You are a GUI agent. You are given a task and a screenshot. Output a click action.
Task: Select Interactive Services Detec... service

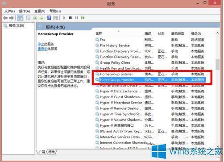pos(150,137)
